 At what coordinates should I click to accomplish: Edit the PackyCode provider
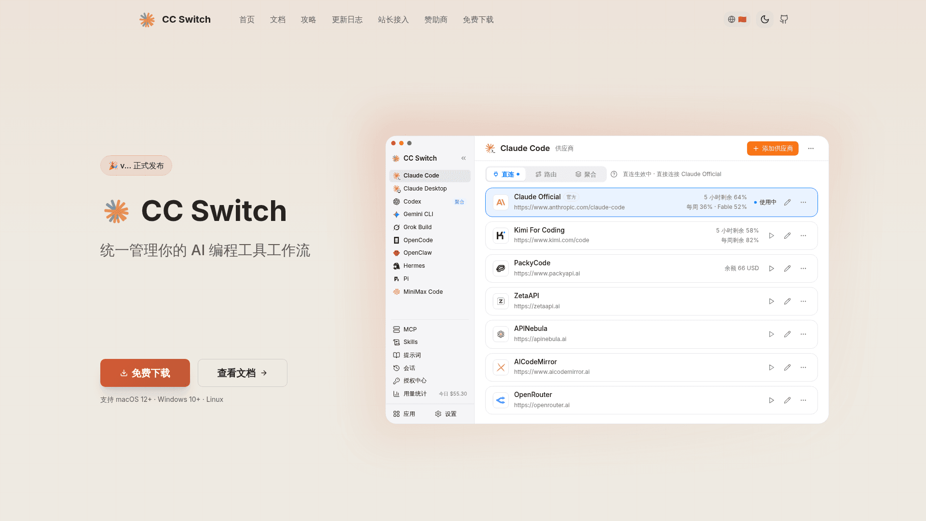tap(788, 269)
